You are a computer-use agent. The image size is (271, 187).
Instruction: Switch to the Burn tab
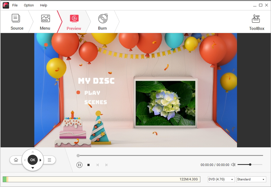(x=102, y=22)
